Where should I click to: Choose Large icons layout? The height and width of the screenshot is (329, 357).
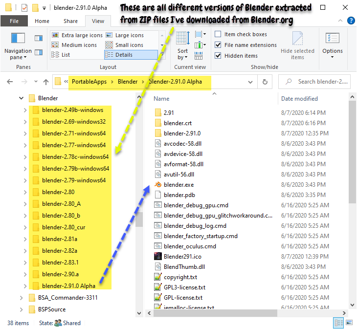pyautogui.click(x=125, y=35)
